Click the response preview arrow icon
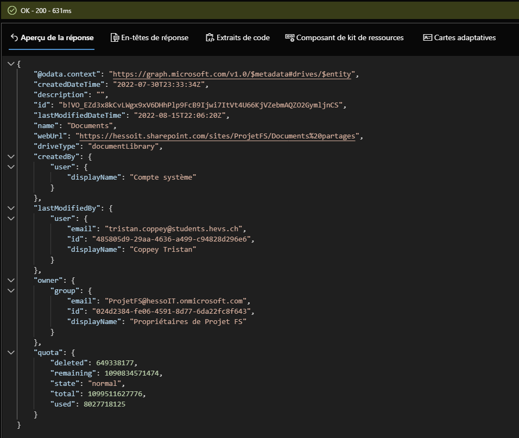The width and height of the screenshot is (519, 438). coord(14,37)
